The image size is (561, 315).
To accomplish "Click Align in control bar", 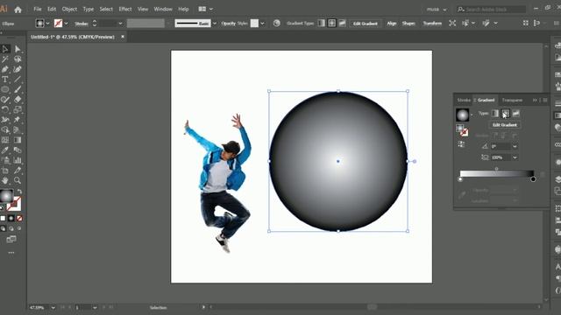I will tap(392, 24).
